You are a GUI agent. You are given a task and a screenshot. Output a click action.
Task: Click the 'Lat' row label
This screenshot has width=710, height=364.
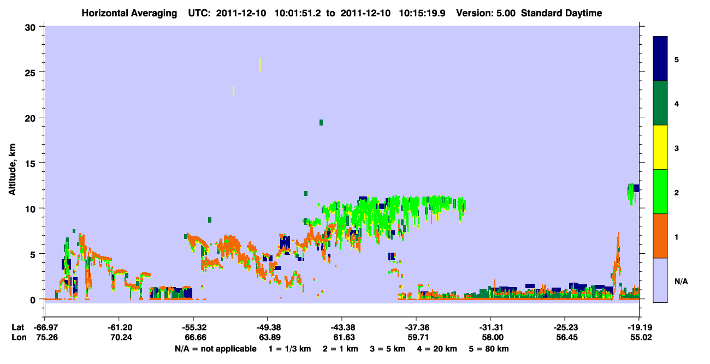coord(18,327)
